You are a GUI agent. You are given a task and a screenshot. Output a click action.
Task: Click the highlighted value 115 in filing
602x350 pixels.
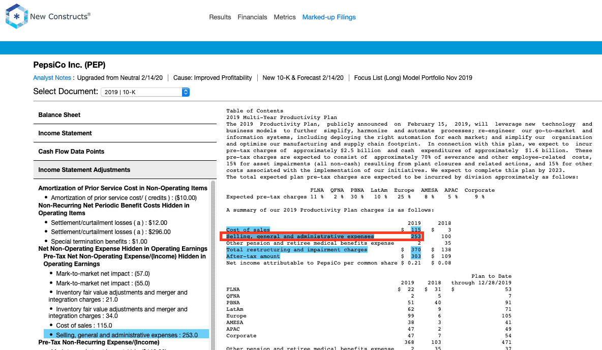[x=416, y=230]
